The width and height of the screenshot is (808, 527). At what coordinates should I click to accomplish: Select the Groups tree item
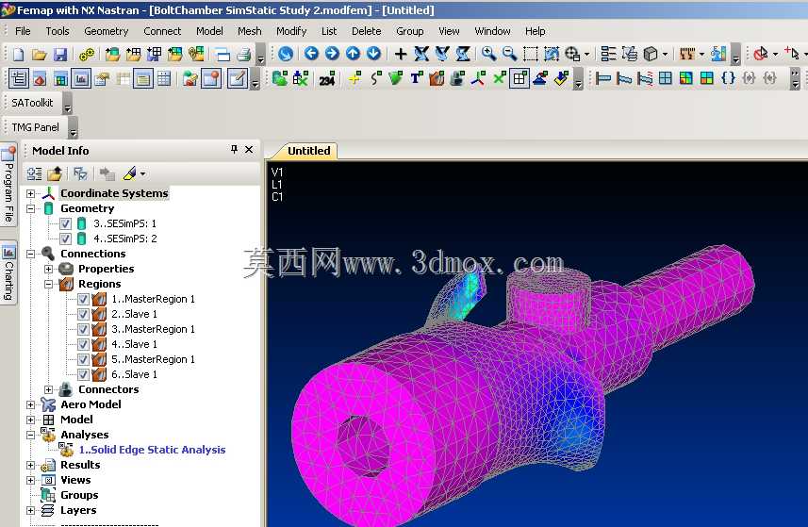[79, 495]
